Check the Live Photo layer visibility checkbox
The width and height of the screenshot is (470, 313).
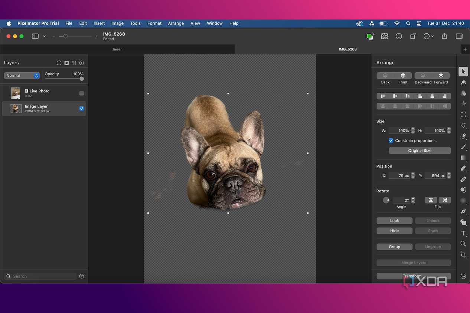click(82, 93)
